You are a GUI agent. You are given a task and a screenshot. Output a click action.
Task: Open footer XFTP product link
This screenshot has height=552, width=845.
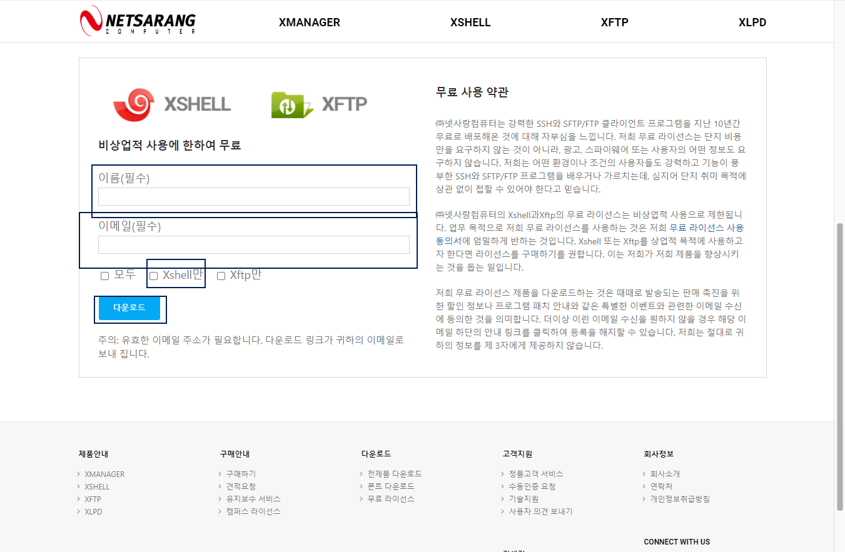coord(93,499)
